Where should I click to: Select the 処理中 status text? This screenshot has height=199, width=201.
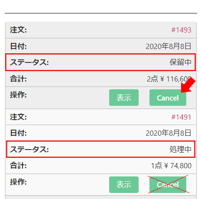click(180, 149)
